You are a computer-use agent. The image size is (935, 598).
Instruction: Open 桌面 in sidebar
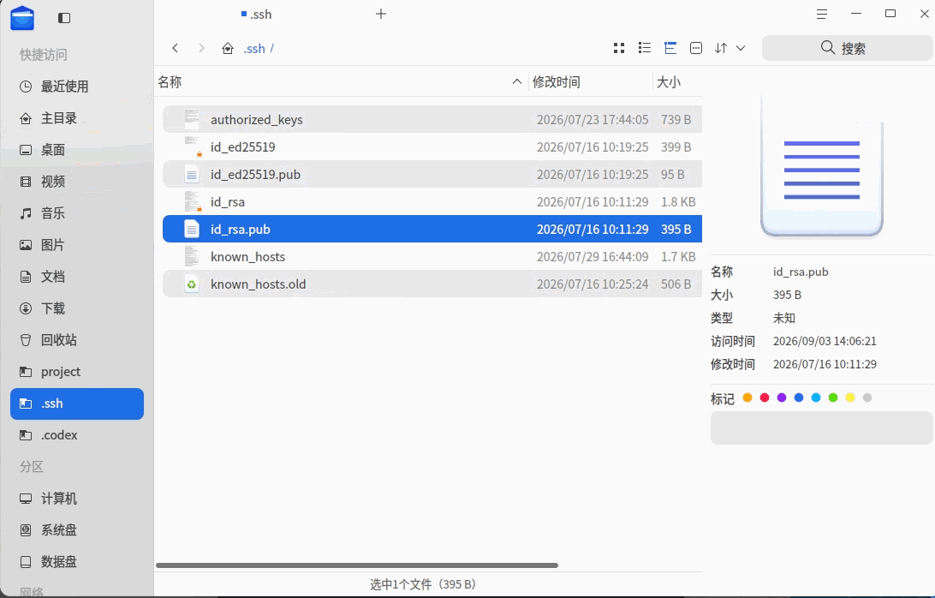(x=77, y=150)
